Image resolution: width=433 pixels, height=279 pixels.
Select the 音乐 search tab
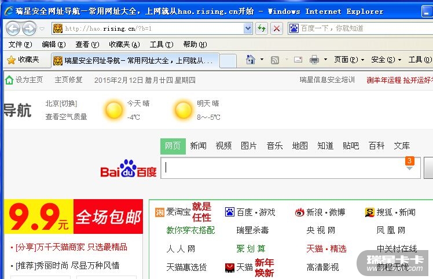click(274, 146)
